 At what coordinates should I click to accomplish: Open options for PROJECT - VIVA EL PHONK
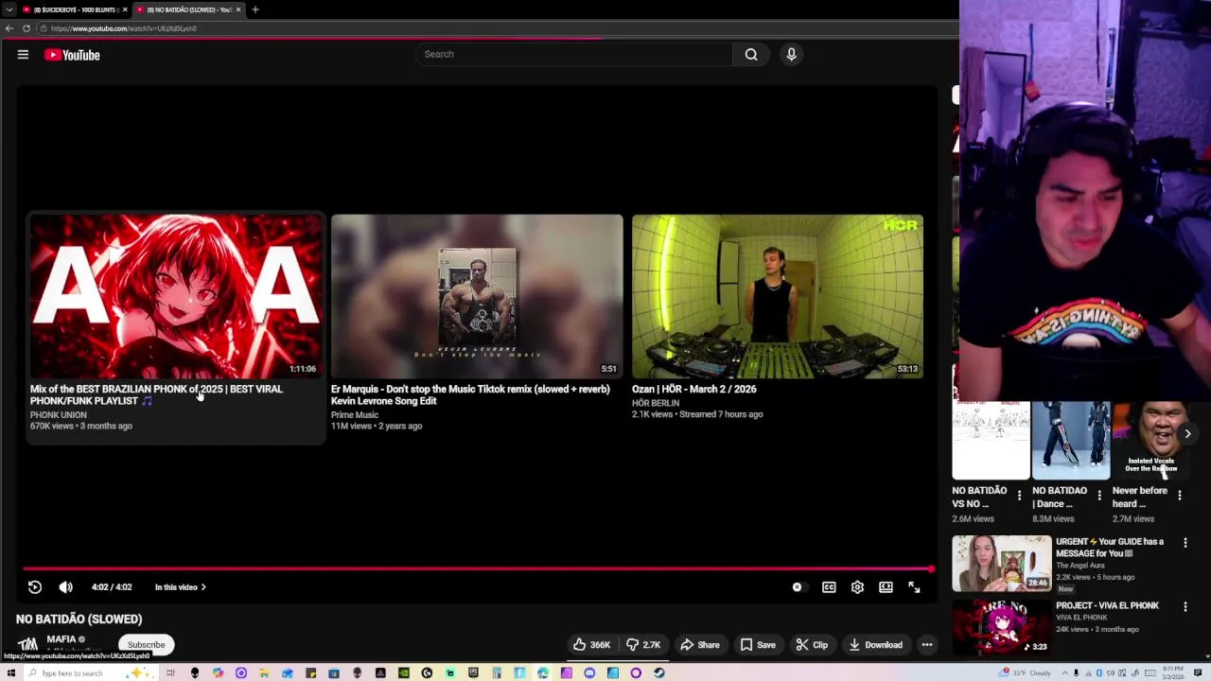[x=1185, y=607]
